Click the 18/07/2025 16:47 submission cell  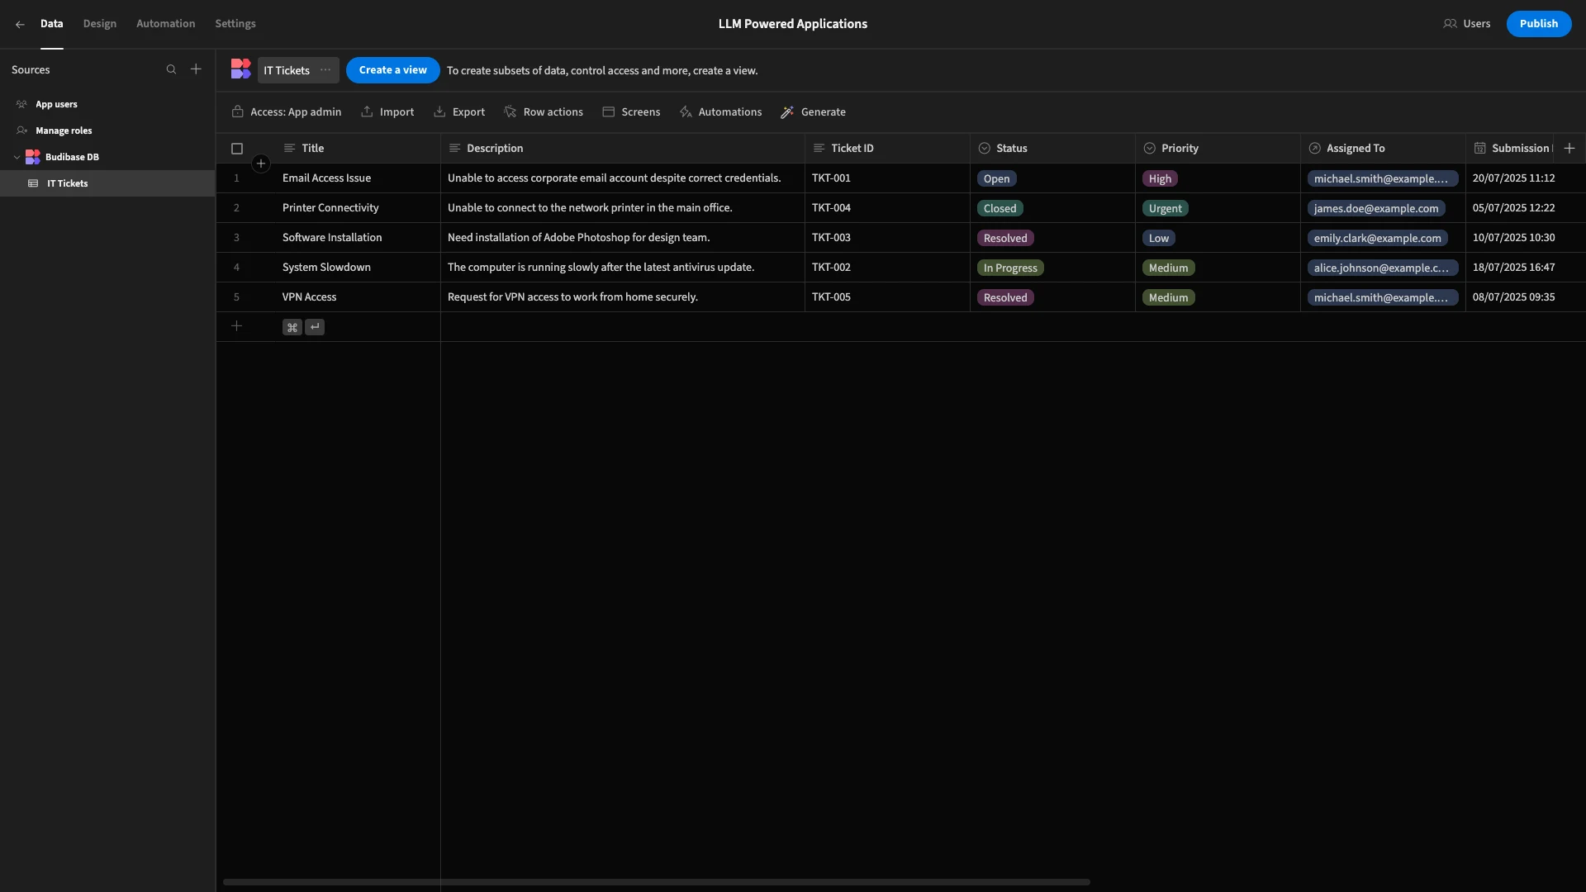click(1525, 268)
